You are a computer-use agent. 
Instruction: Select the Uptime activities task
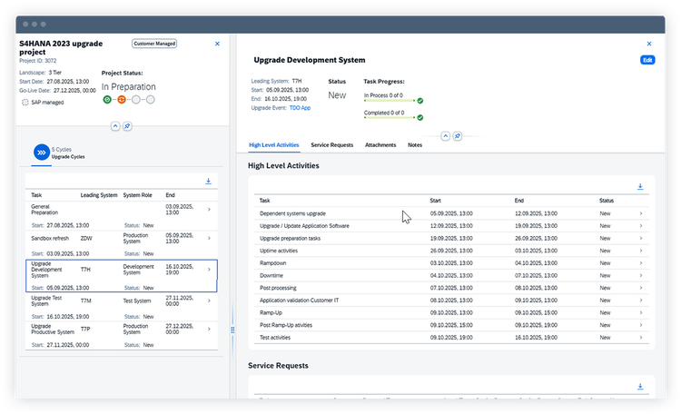pos(279,251)
